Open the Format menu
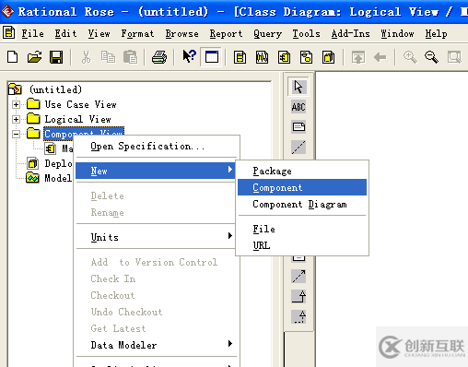The width and height of the screenshot is (468, 367). pos(137,33)
